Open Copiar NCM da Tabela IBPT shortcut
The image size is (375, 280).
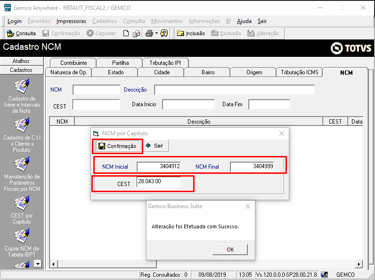pos(22,243)
